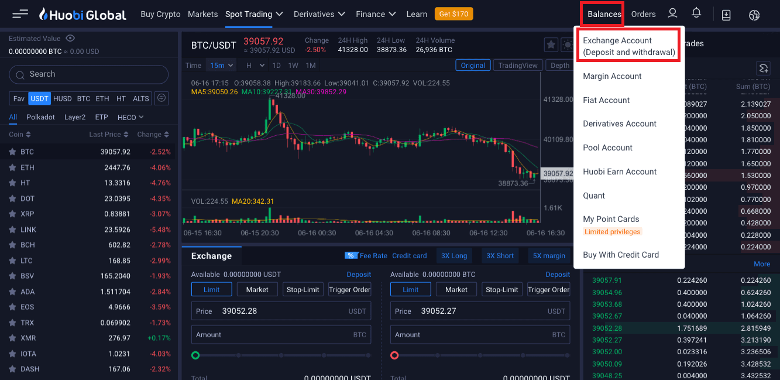Click the market list swap icon
Screen dimensions: 780x380
(162, 98)
